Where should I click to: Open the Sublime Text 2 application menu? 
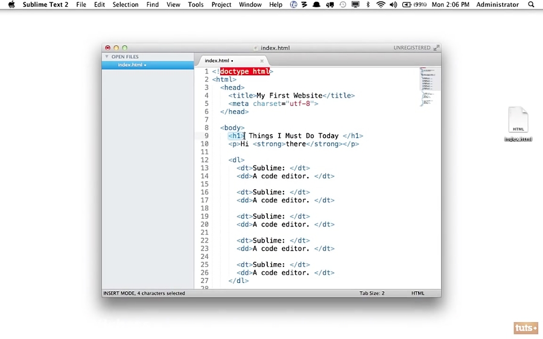coord(45,4)
